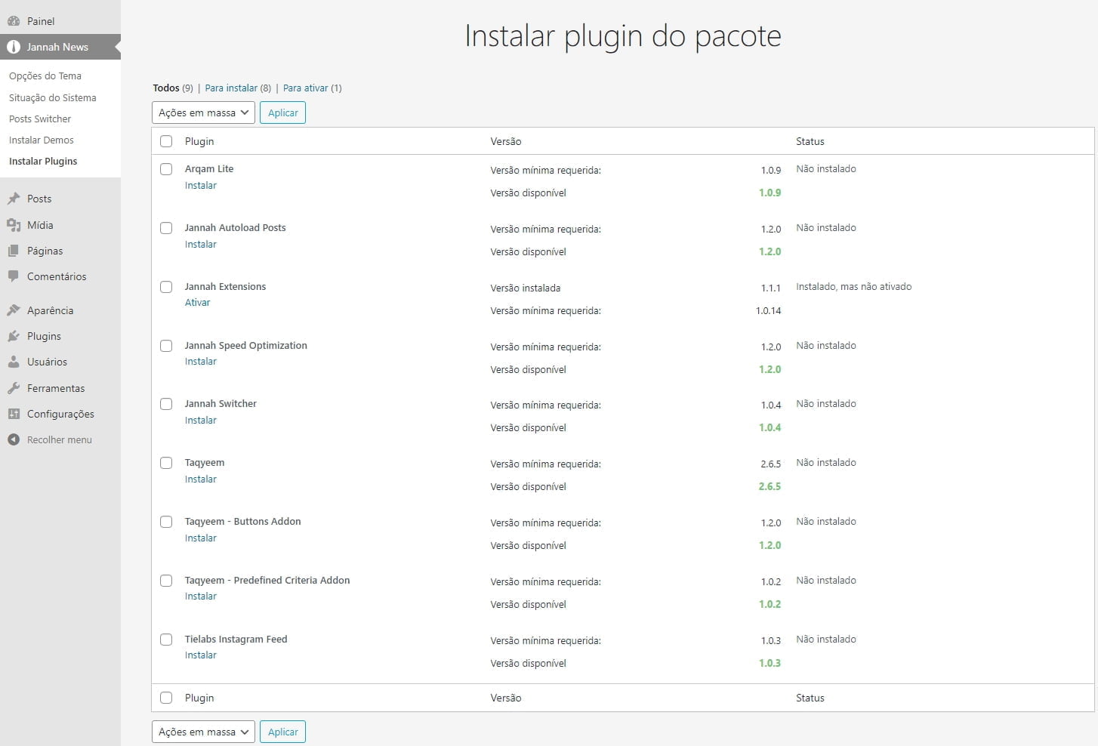Check the Jannah Switcher checkbox
The width and height of the screenshot is (1098, 746).
[x=166, y=404]
